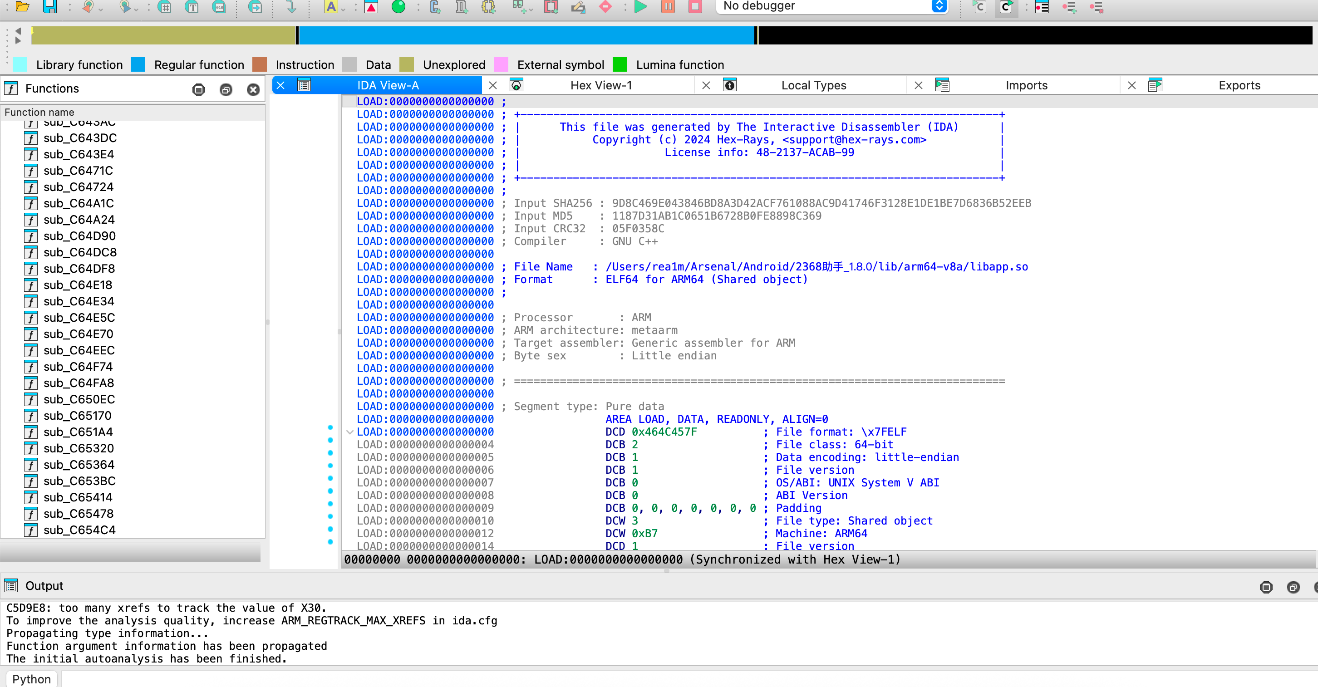1318x687 pixels.
Task: Click the Regular function blue legend swatch
Action: pyautogui.click(x=138, y=64)
